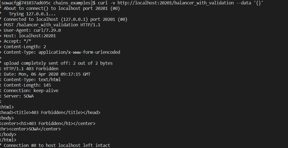Image resolution: width=288 pixels, height=148 pixels.
Task: Click the Date response header line
Action: coord(47,74)
